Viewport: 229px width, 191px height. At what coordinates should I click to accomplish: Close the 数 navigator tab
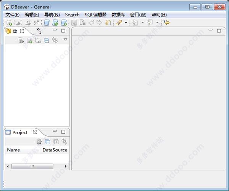point(22,31)
